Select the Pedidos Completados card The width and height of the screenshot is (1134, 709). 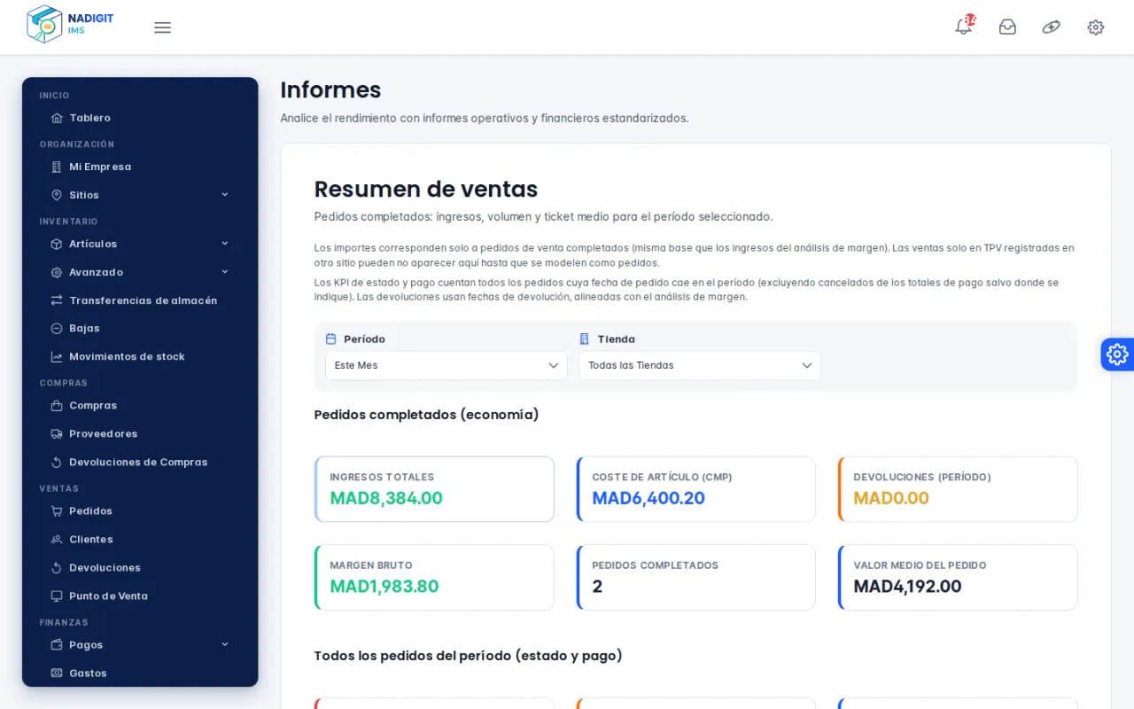tap(696, 577)
